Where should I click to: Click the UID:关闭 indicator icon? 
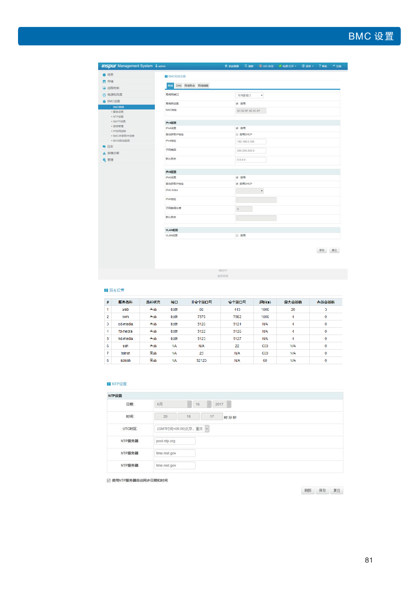[261, 66]
